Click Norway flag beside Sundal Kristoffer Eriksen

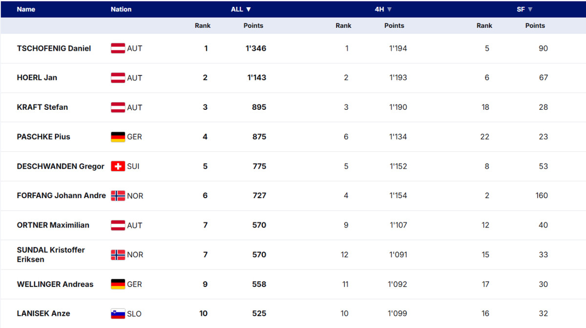coord(118,255)
